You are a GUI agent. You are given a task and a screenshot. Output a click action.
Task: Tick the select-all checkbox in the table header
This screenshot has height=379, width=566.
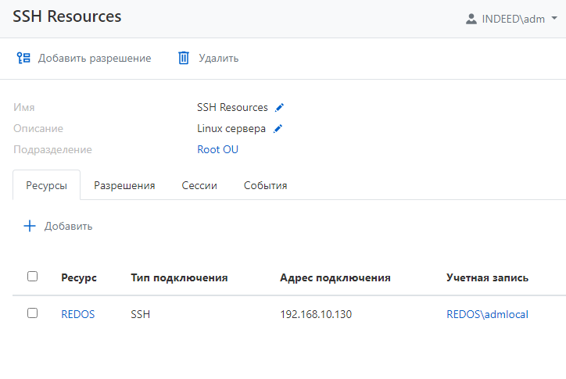(x=32, y=277)
